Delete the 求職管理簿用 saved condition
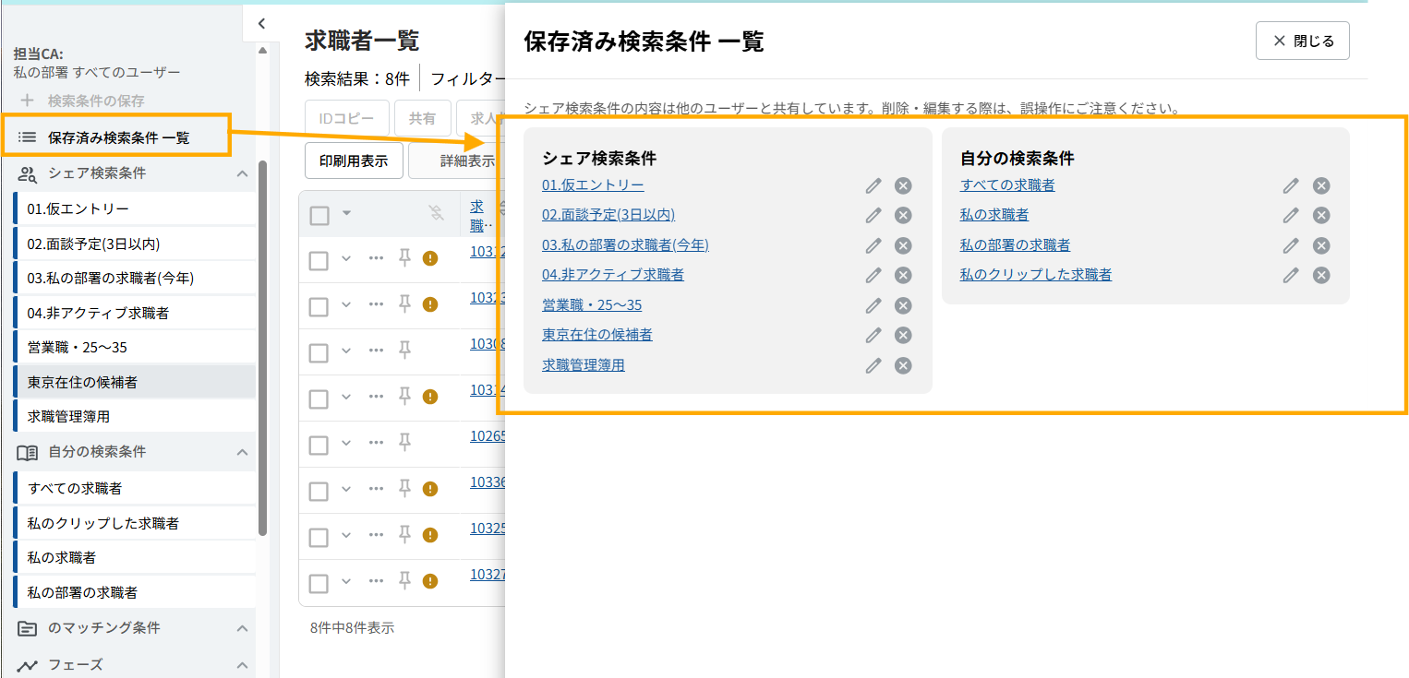 [x=903, y=365]
